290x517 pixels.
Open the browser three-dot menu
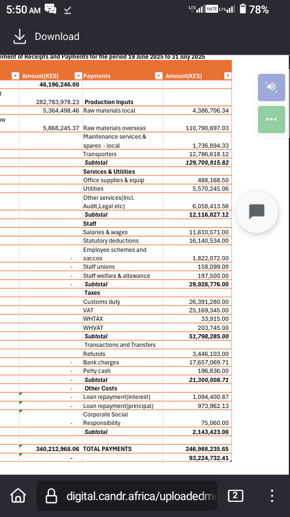[272, 496]
